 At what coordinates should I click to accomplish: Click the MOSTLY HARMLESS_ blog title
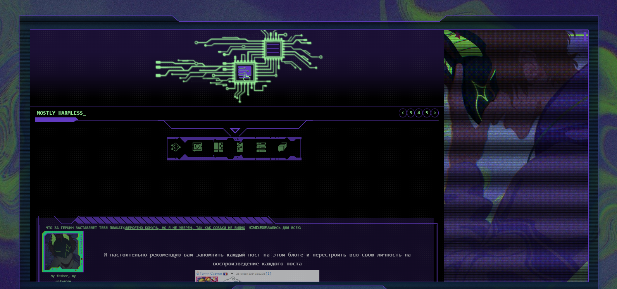coord(61,113)
